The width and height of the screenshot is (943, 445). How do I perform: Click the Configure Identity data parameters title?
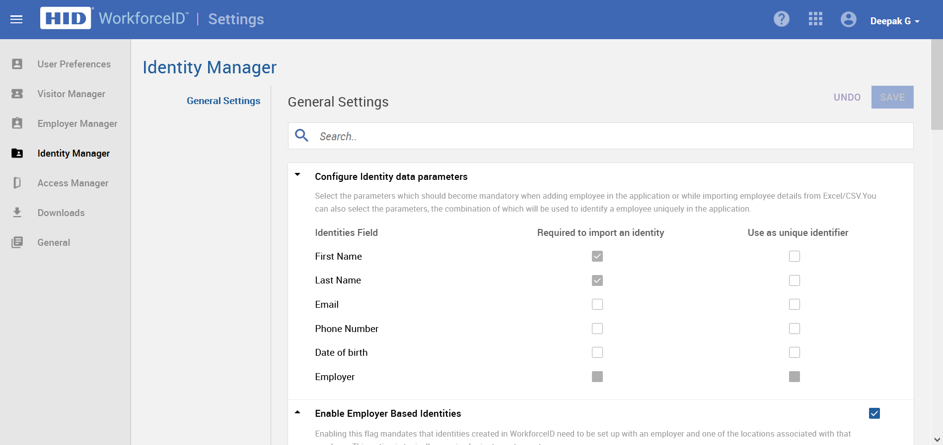tap(391, 177)
